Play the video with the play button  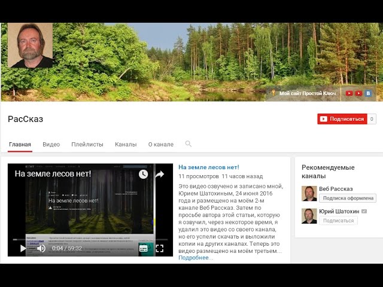click(23, 249)
